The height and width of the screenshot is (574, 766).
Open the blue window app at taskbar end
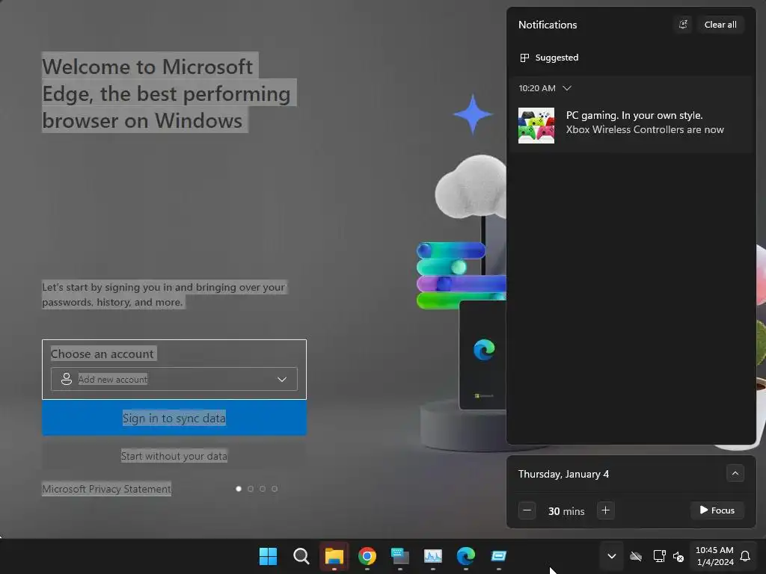499,556
